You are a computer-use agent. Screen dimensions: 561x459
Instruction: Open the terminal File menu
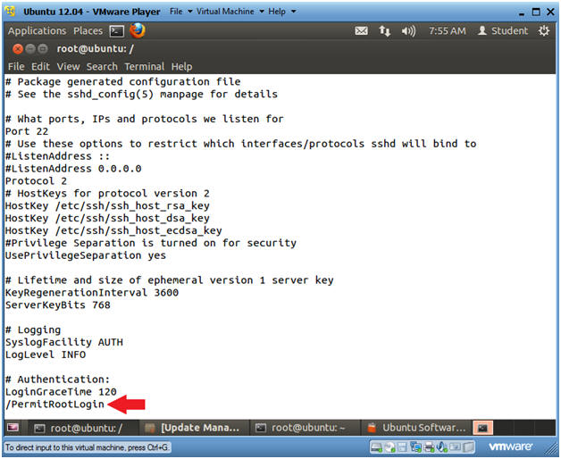(16, 67)
